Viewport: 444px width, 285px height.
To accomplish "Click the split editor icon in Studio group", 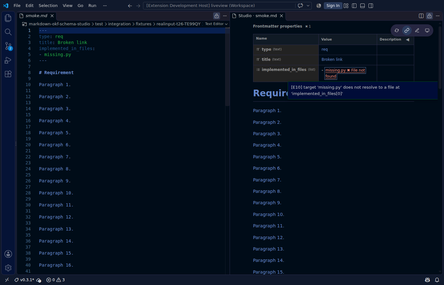I will coord(421,16).
